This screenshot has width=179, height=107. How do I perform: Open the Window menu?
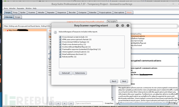click(x=29, y=9)
